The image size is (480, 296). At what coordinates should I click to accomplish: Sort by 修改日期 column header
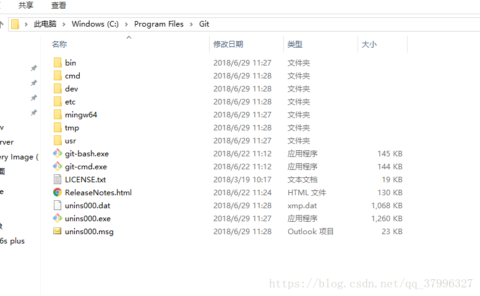click(228, 44)
